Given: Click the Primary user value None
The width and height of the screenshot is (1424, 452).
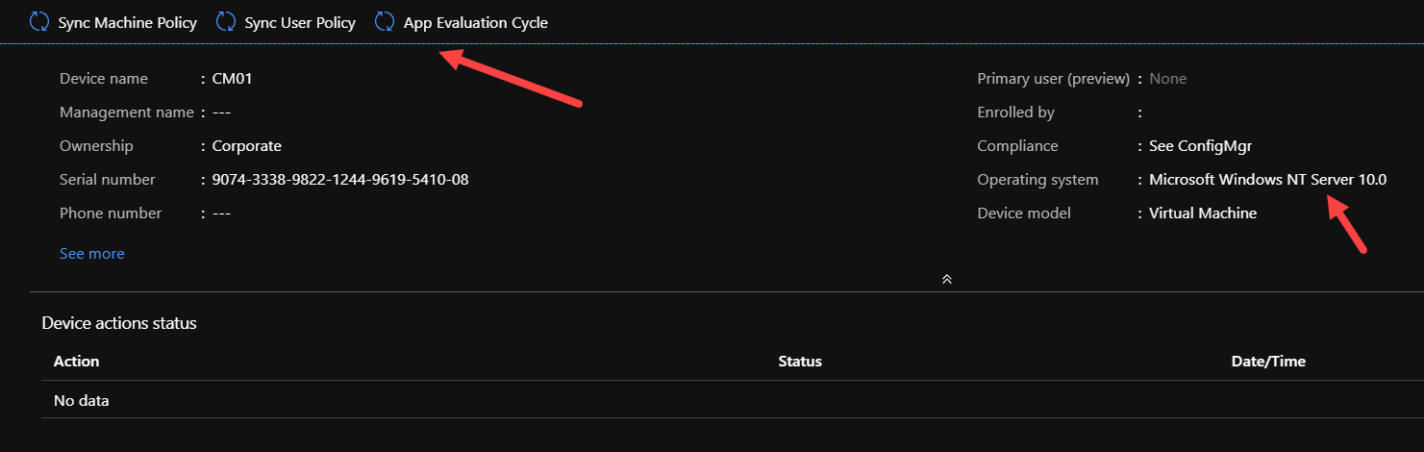Looking at the screenshot, I should [x=1168, y=79].
